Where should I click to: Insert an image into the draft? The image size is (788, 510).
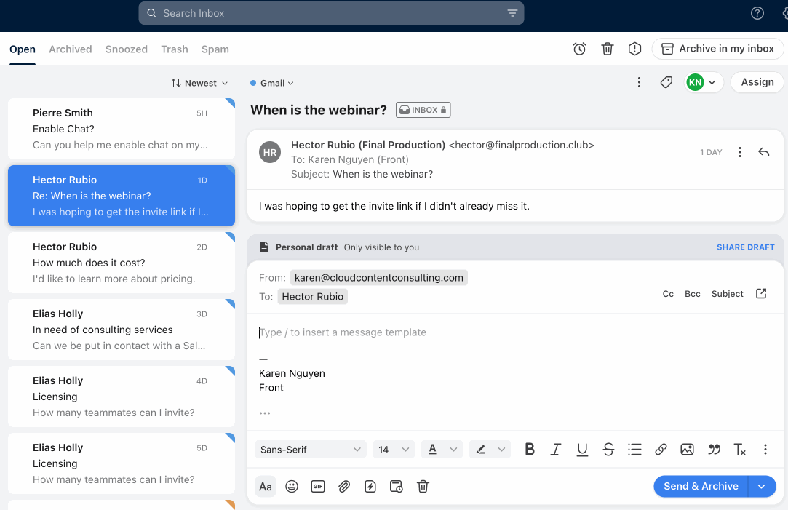coord(687,449)
